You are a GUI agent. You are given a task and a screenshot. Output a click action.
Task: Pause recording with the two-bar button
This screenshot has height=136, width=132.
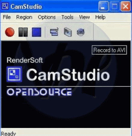click(23, 32)
